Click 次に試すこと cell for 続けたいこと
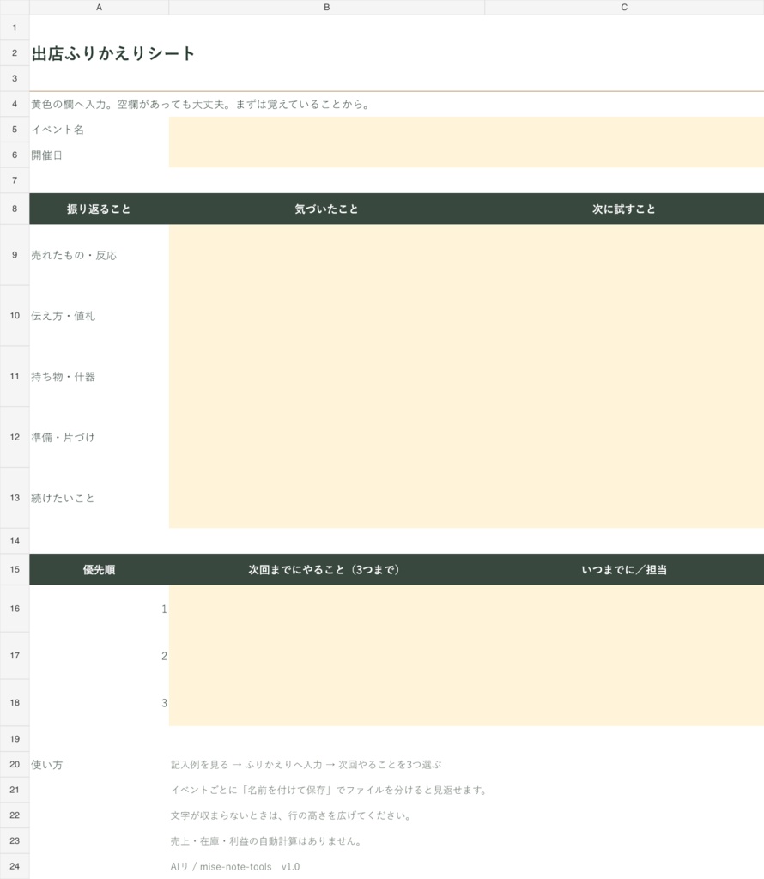This screenshot has width=764, height=879. click(624, 498)
